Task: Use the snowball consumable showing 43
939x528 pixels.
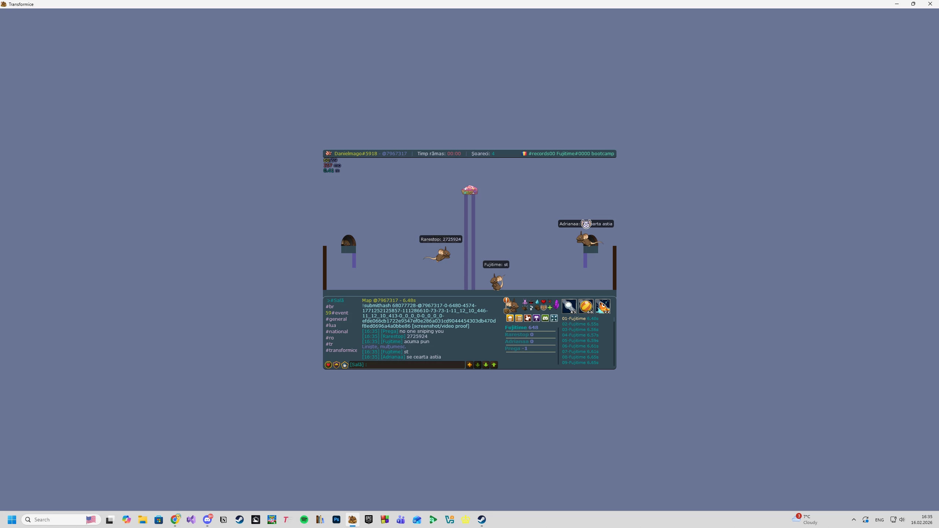Action: point(569,306)
